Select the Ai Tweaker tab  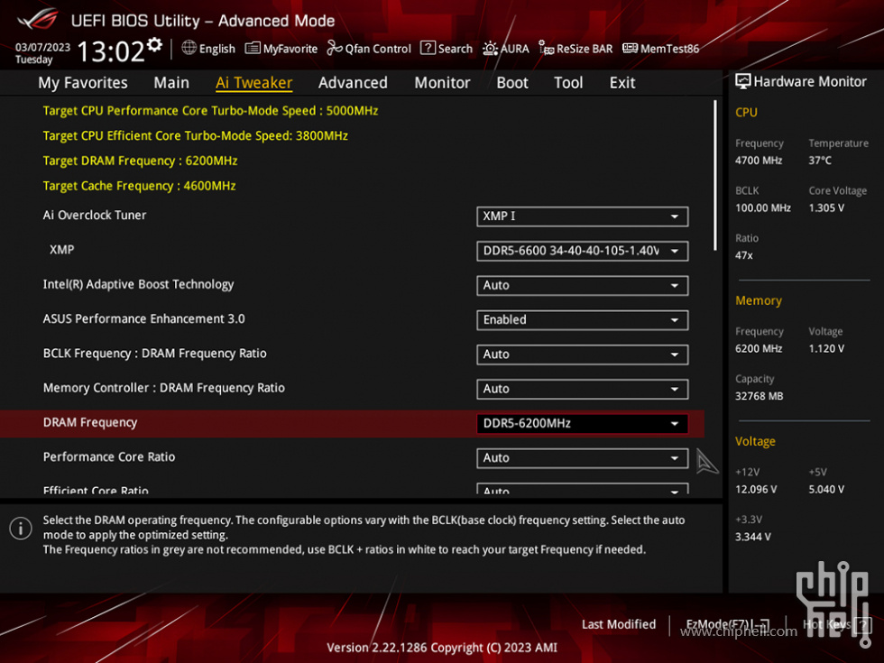tap(253, 83)
